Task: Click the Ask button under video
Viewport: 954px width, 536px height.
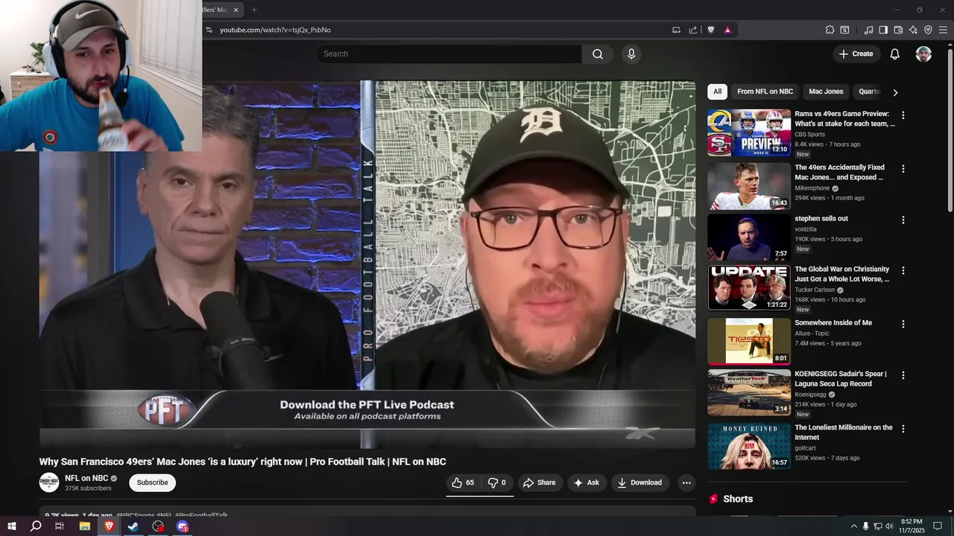Action: tap(586, 482)
